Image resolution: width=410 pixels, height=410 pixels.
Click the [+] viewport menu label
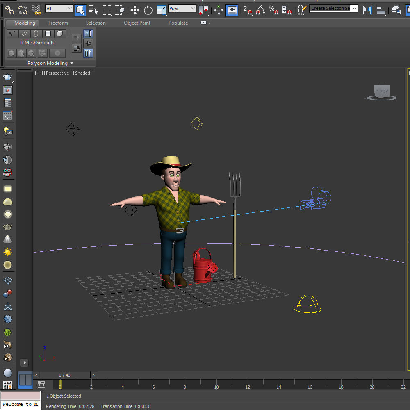pyautogui.click(x=39, y=73)
